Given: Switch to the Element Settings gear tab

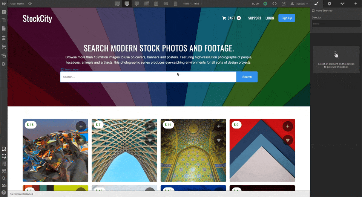Looking at the screenshot, I should click(330, 3).
